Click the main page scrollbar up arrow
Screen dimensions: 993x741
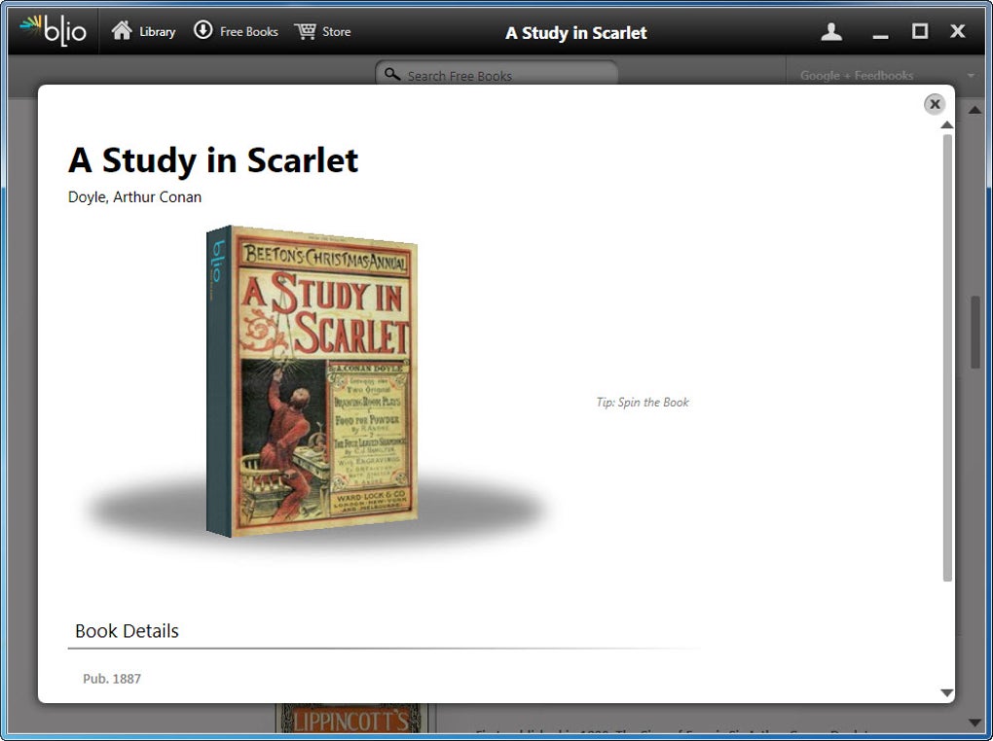(x=975, y=110)
